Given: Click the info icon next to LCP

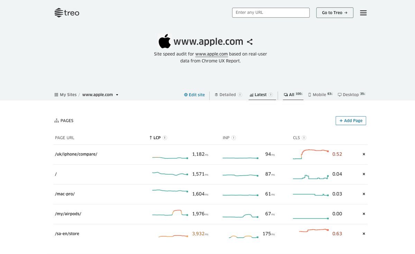Looking at the screenshot, I should (165, 138).
